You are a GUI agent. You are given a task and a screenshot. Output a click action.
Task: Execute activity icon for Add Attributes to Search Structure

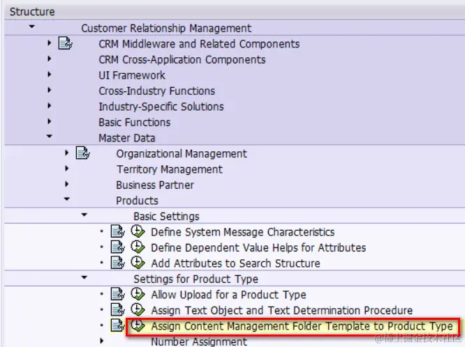(x=138, y=263)
